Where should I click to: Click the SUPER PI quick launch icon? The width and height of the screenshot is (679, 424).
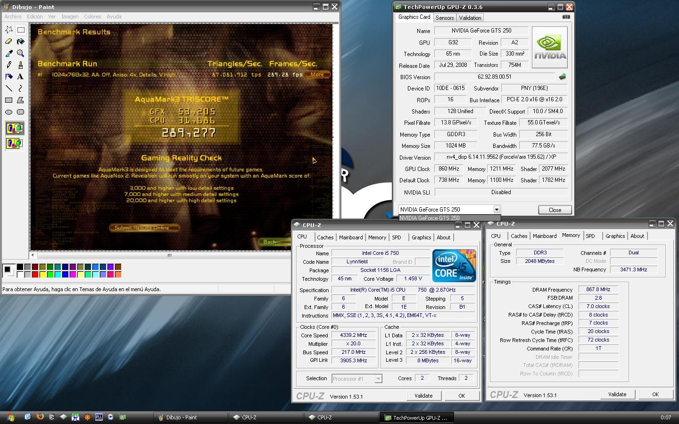75,417
